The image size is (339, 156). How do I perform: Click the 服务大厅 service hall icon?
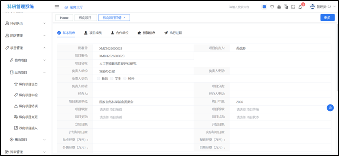point(66,7)
